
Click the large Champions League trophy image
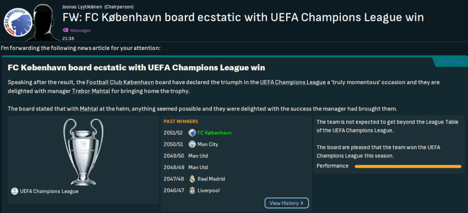coord(83,150)
